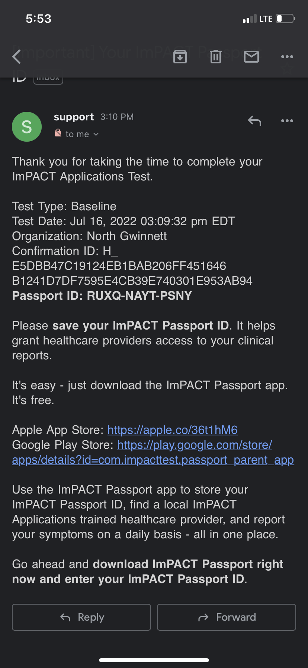Expand recipient details next to 'to me'
Viewport: 308px width, 668px height.
96,134
